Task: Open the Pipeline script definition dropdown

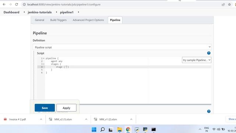Action: (x=122, y=47)
